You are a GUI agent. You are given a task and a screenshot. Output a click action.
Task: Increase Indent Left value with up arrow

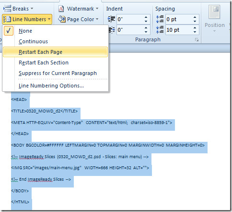[146, 17]
